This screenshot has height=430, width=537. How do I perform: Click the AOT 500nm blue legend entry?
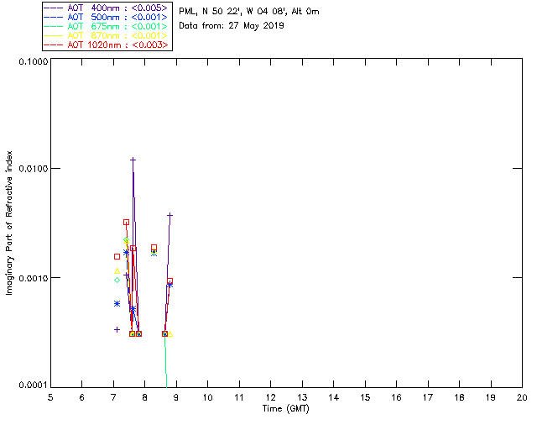point(106,17)
